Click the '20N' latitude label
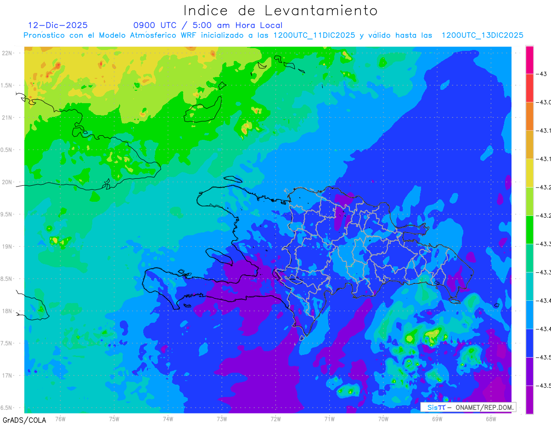The width and height of the screenshot is (551, 425). pos(7,182)
